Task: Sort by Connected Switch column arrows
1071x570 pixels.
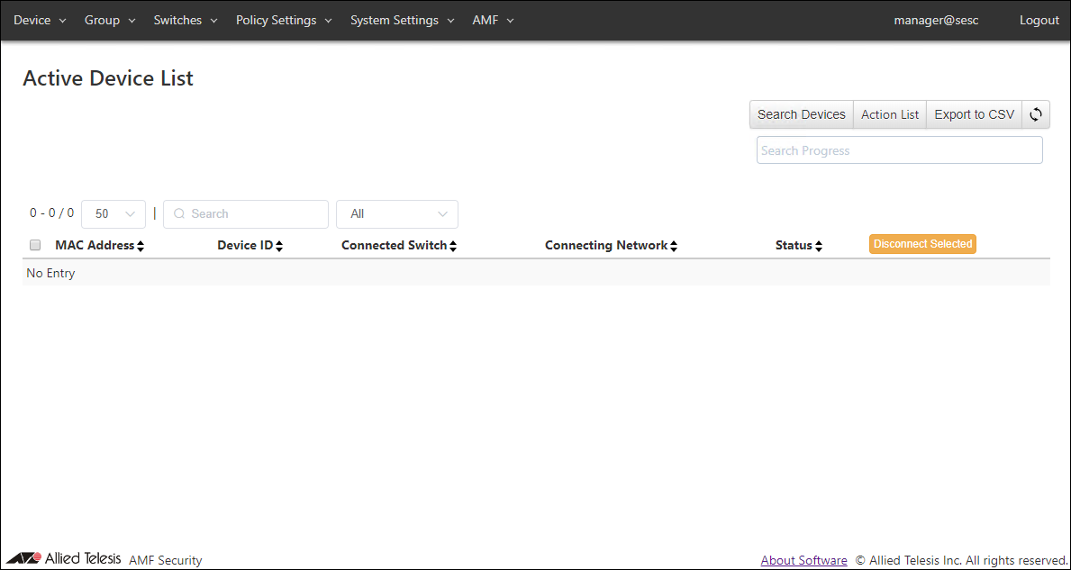Action: (x=453, y=246)
